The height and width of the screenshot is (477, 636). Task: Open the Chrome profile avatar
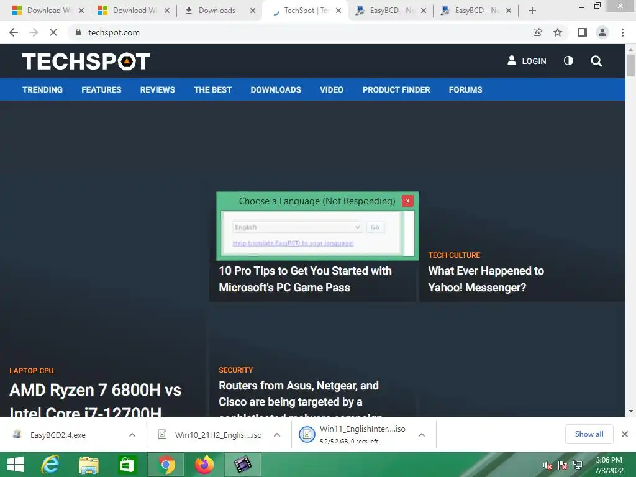[602, 32]
